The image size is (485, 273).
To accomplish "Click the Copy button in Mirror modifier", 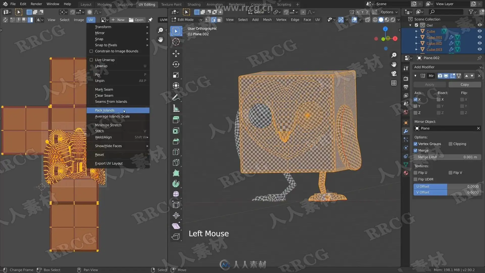I will pyautogui.click(x=465, y=84).
